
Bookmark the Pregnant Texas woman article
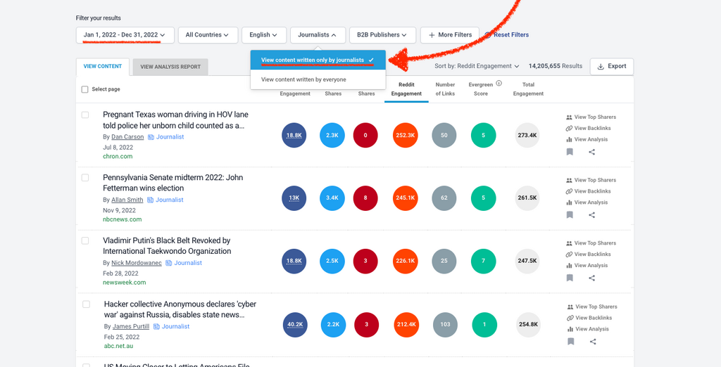click(x=570, y=152)
